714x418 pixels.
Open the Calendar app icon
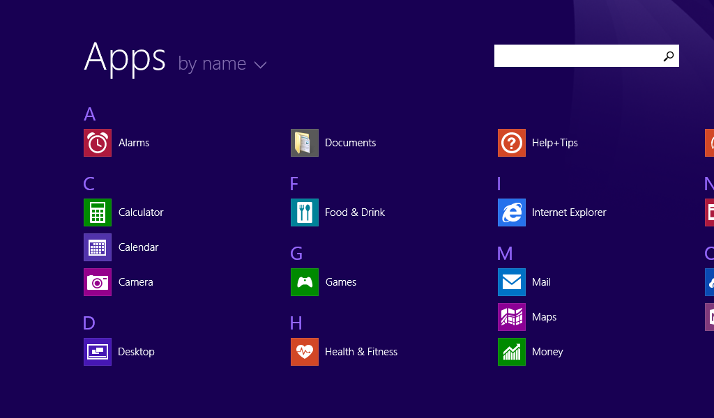(98, 247)
